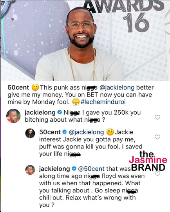
Task: Click the verified badge next to 50cent
Action: pyautogui.click(x=65, y=132)
